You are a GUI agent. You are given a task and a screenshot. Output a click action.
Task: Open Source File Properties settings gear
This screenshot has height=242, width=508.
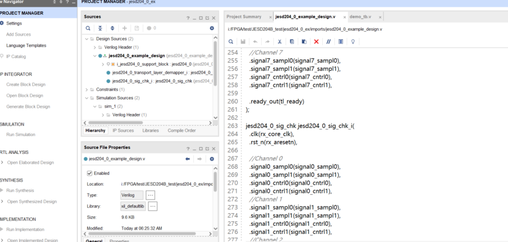pyautogui.click(x=212, y=159)
